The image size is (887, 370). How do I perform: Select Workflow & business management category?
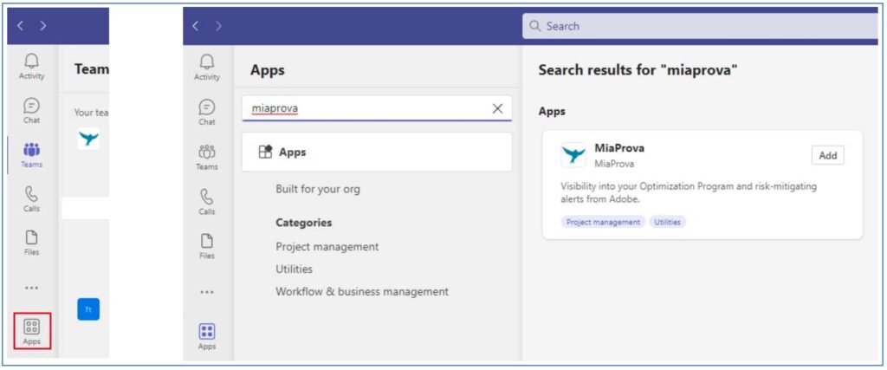point(362,292)
